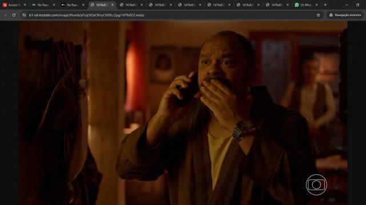Open a new tab with plus button
The width and height of the screenshot is (366, 205).
pyautogui.click(x=325, y=5)
